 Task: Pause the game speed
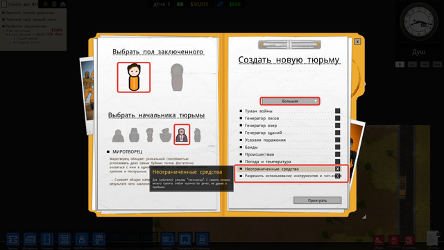pyautogui.click(x=400, y=65)
